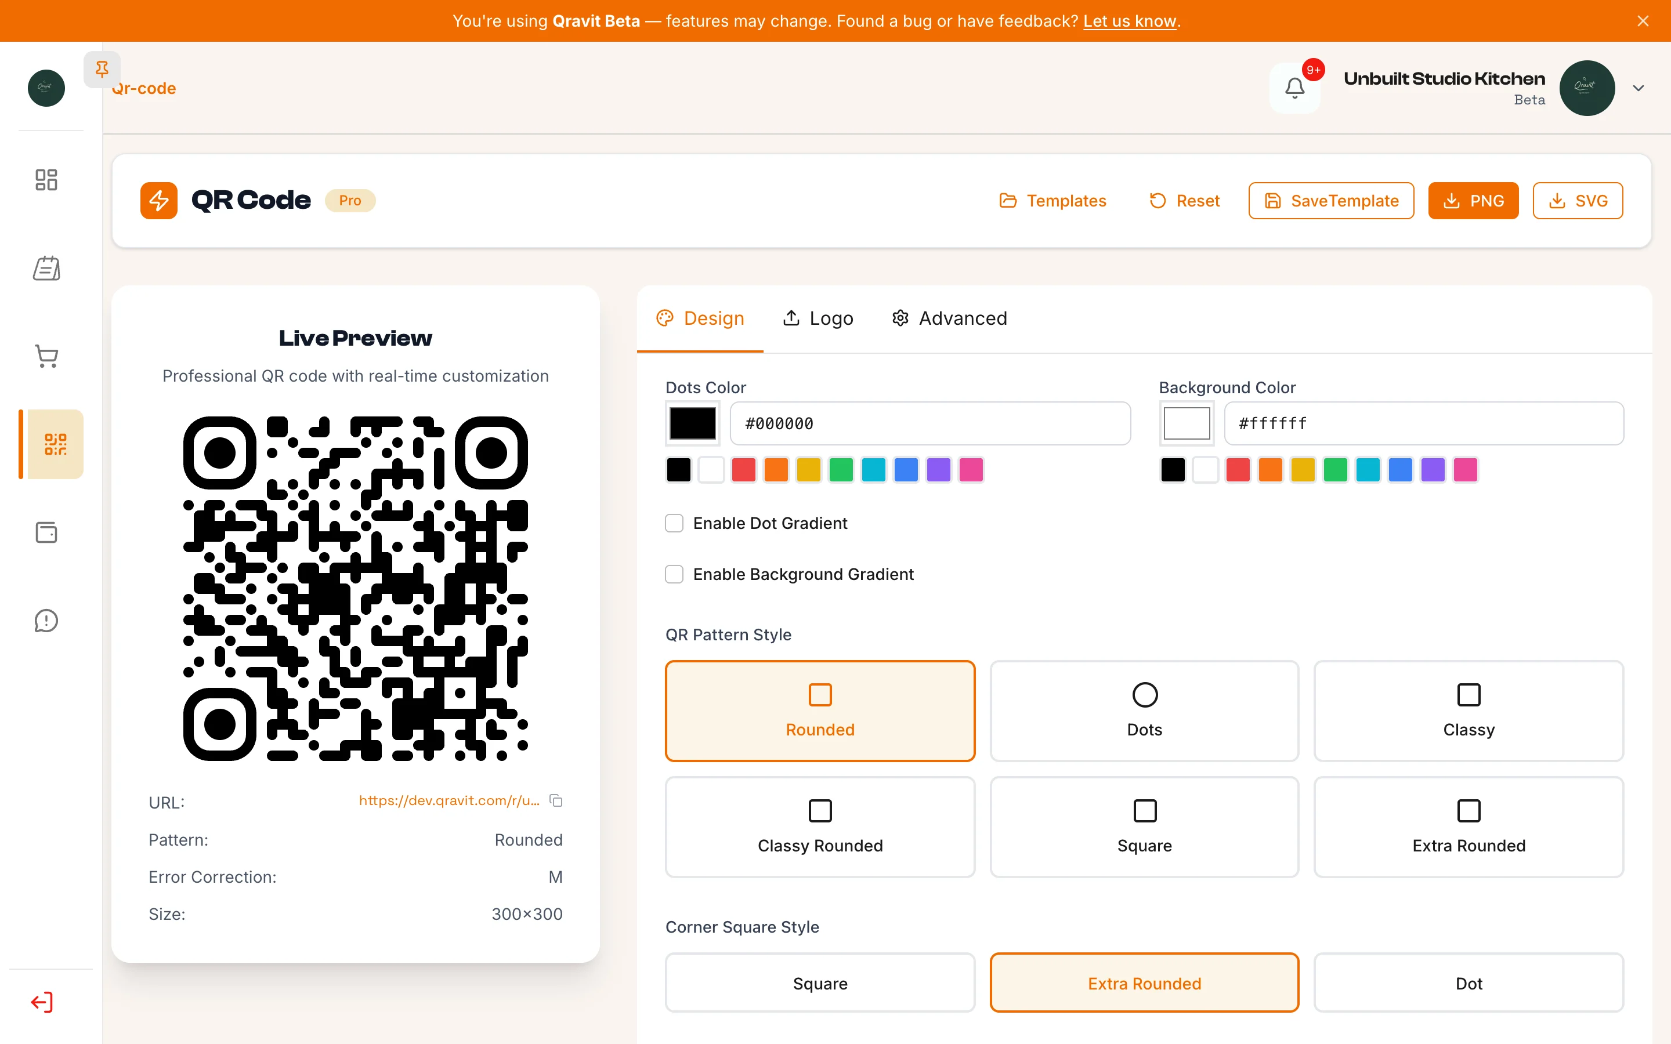Screen dimensions: 1671x1044
Task: Pick red preset for Dots Color
Action: [744, 470]
